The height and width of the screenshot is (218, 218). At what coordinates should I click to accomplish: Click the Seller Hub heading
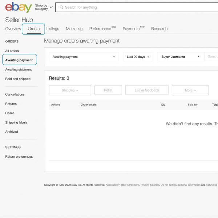tap(19, 20)
